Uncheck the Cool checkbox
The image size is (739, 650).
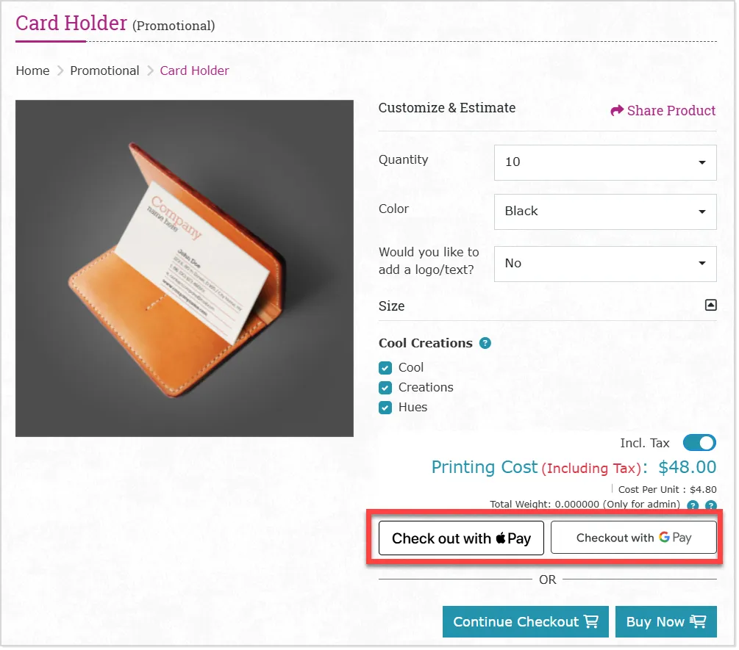[x=386, y=369]
